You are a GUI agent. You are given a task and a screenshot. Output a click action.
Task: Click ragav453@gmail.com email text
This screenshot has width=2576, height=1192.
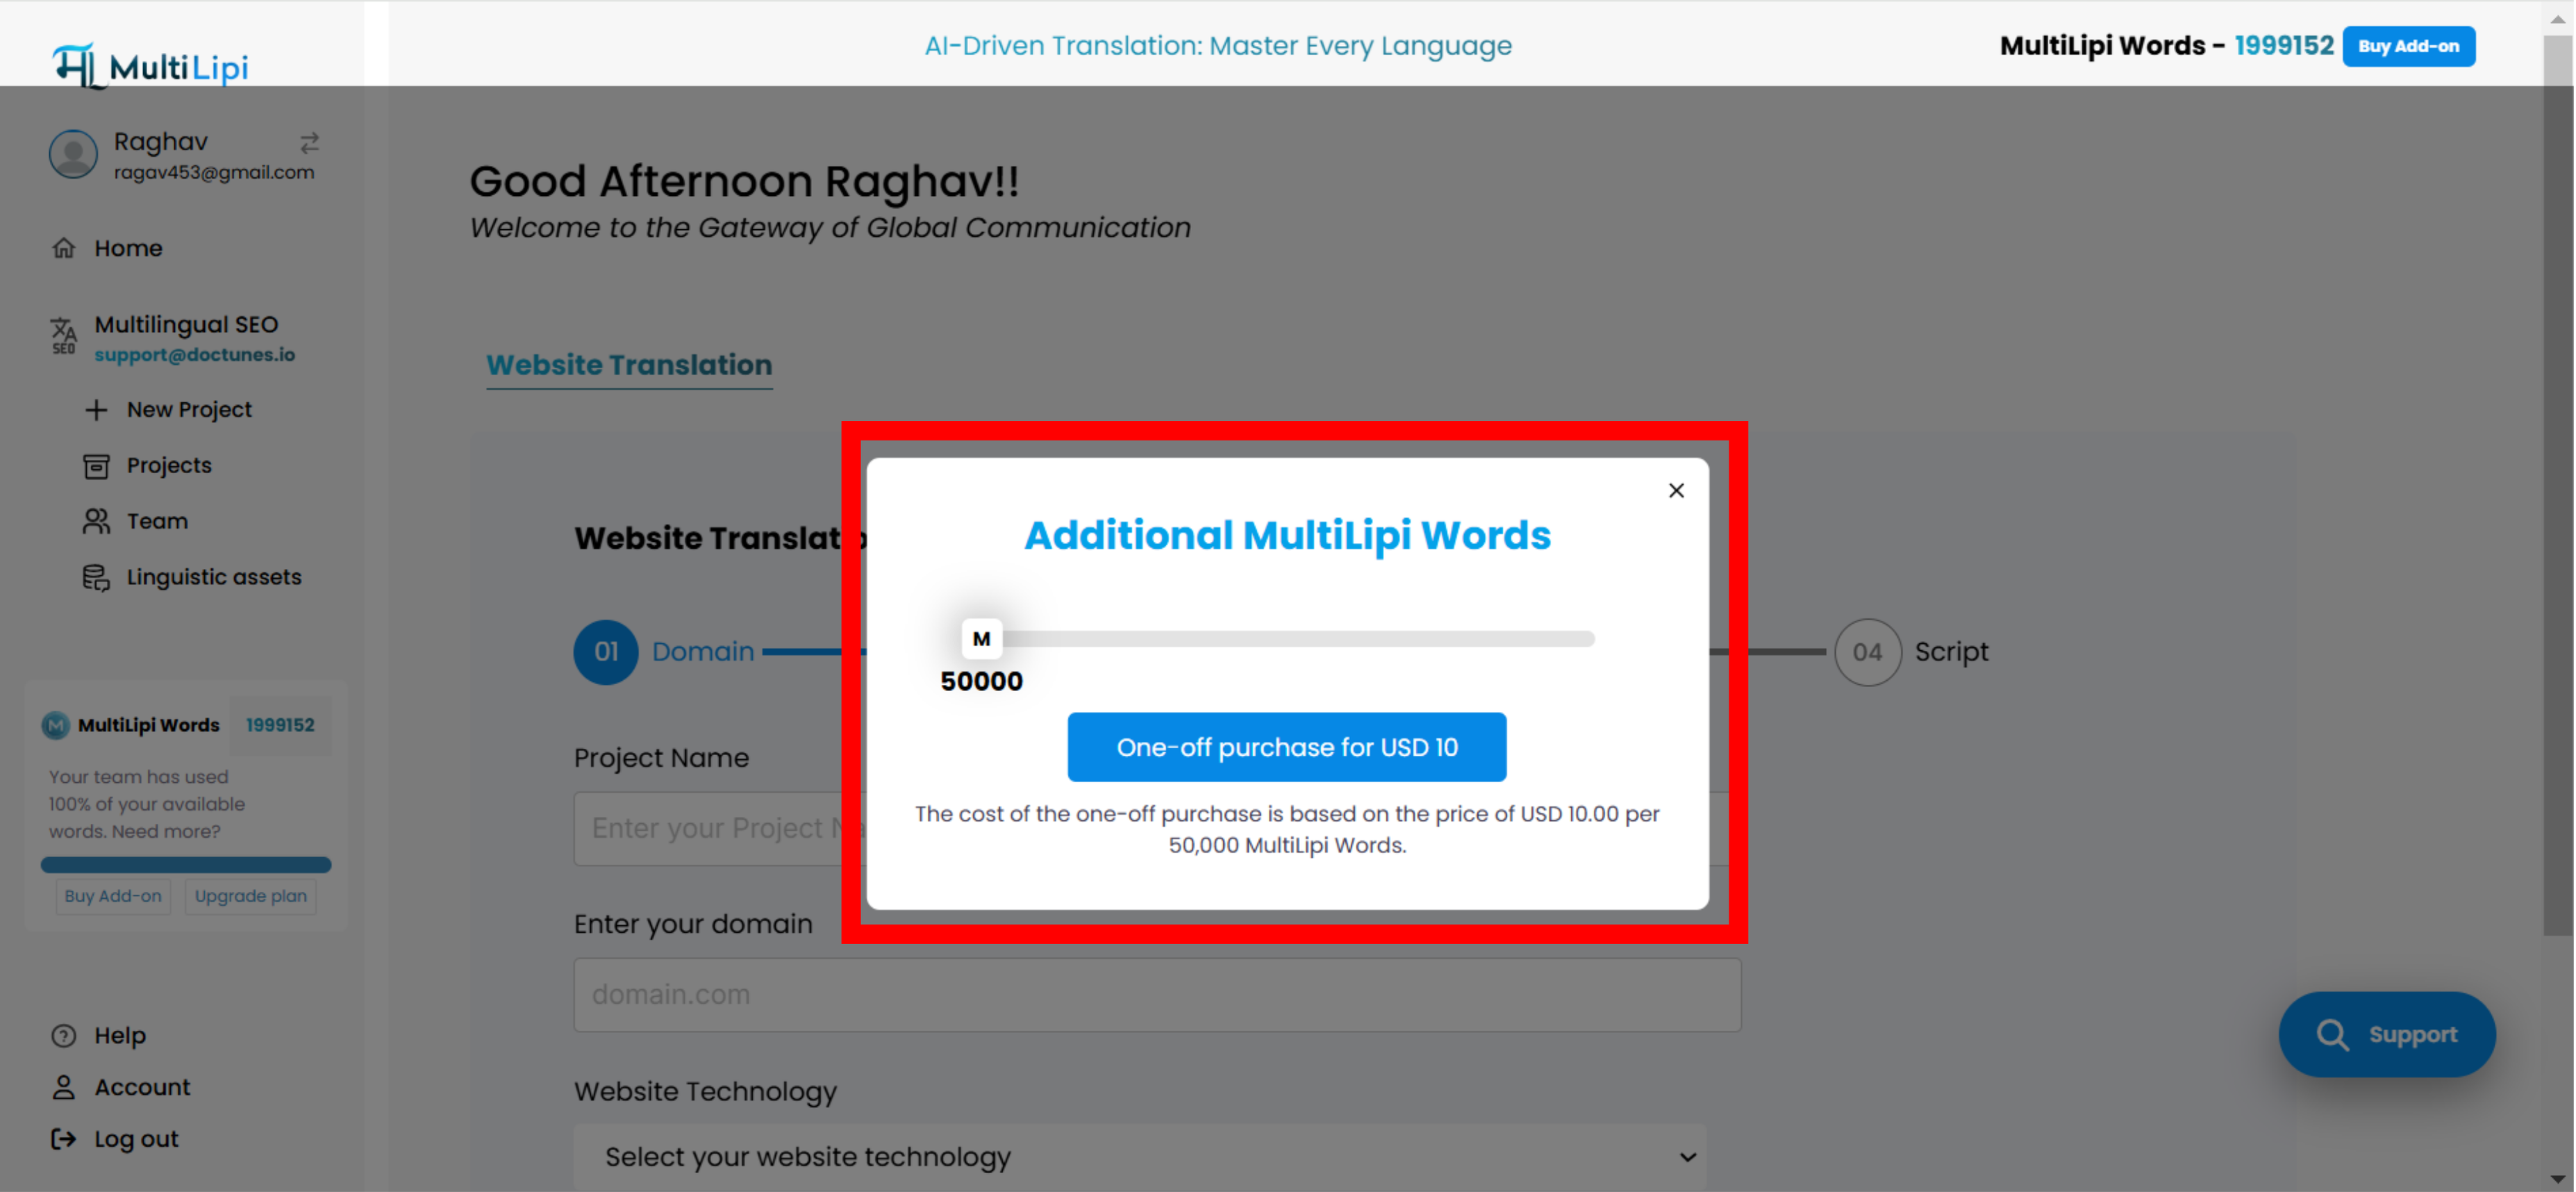click(x=214, y=172)
